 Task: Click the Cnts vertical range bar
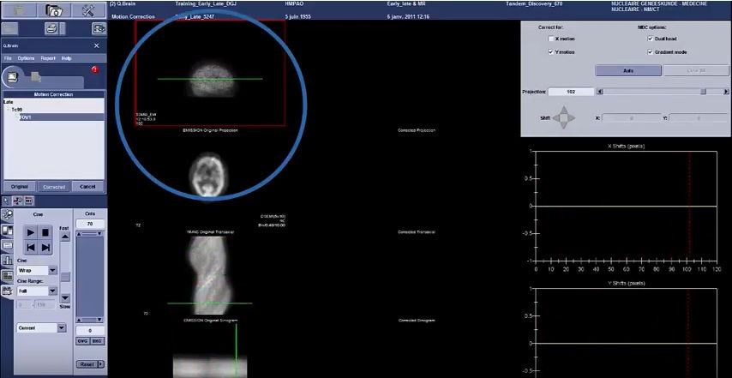pos(90,277)
